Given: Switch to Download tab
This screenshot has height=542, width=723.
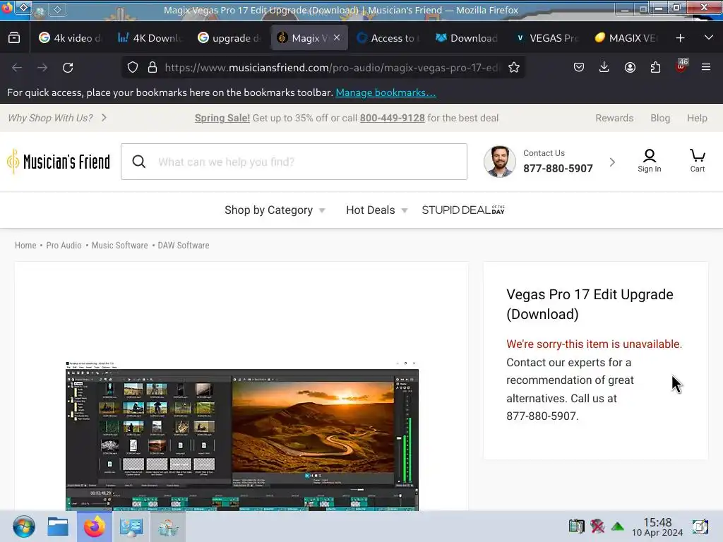Looking at the screenshot, I should coord(467,38).
